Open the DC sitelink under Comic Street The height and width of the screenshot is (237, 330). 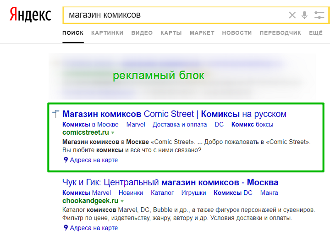pos(219,124)
